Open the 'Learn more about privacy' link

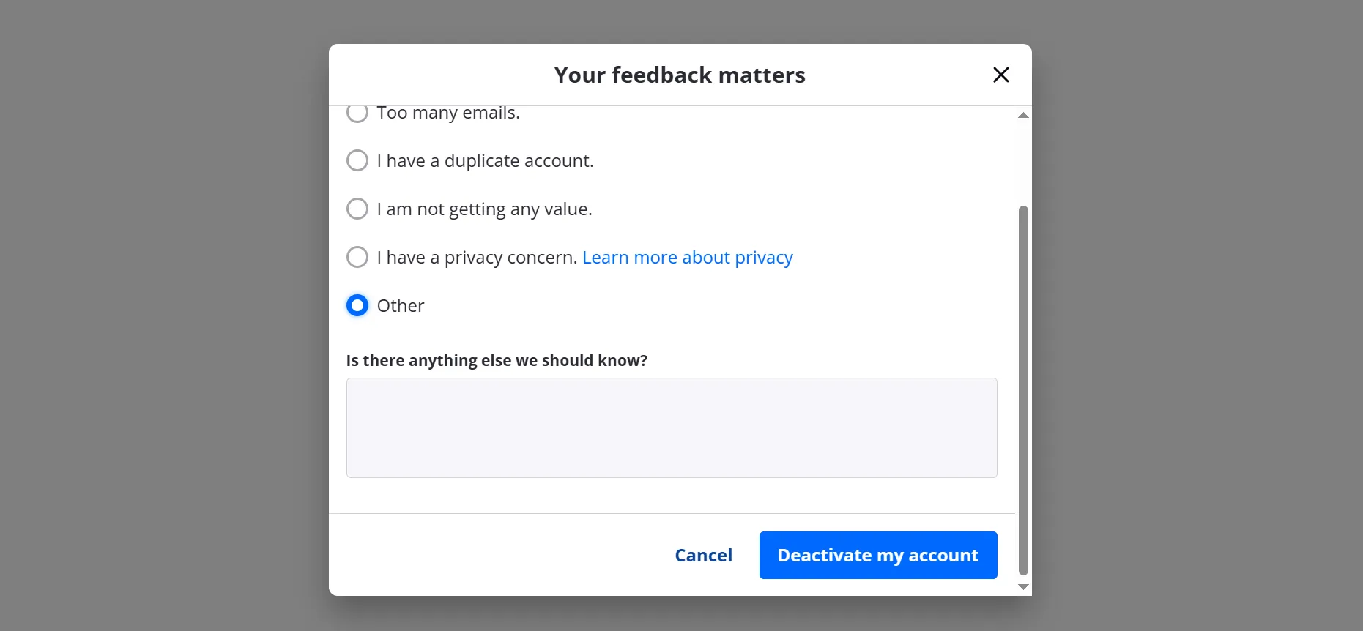(687, 258)
